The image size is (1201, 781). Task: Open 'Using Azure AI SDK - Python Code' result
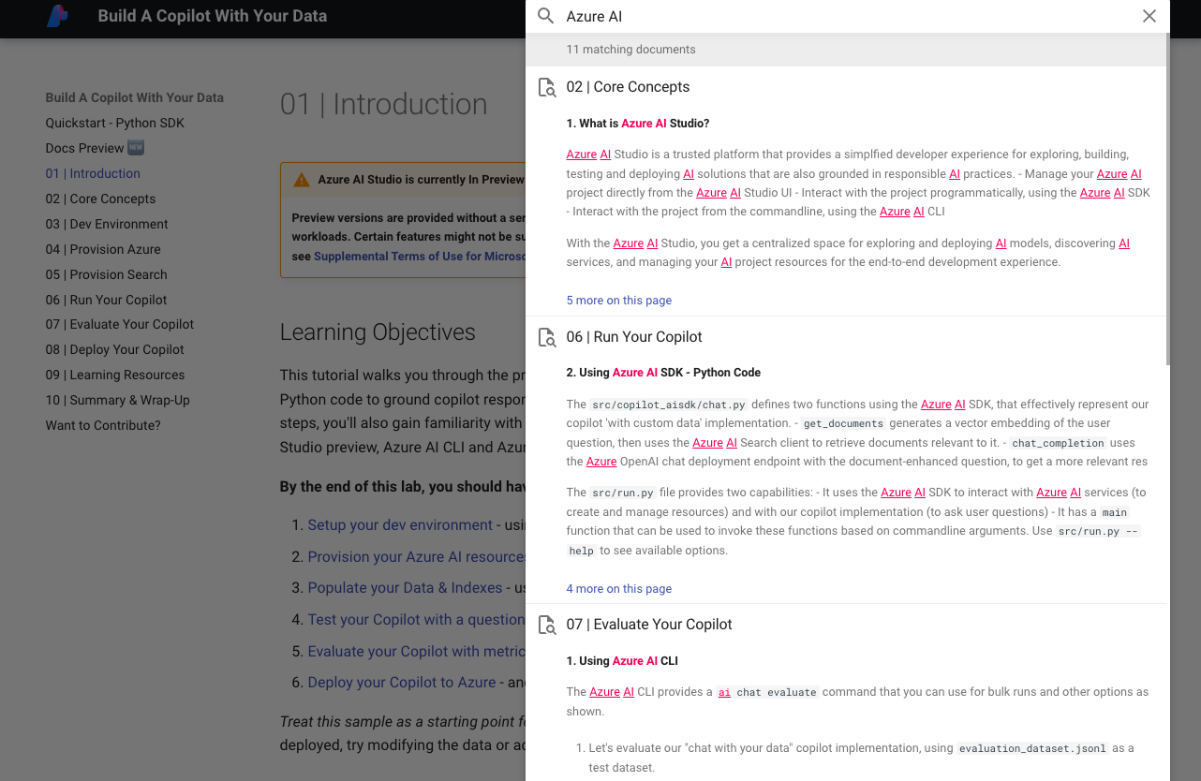click(x=663, y=373)
